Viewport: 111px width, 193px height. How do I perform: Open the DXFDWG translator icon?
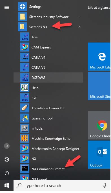pyautogui.click(x=25, y=77)
